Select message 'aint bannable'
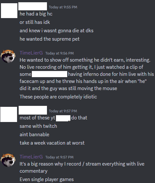Image resolution: width=155 pixels, height=183 pixels. [x=34, y=135]
